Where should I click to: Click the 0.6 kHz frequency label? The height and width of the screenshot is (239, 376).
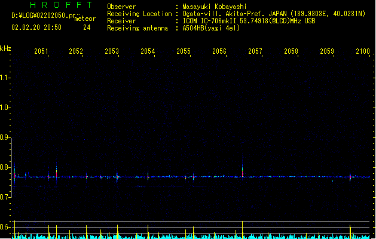click(x=5, y=227)
